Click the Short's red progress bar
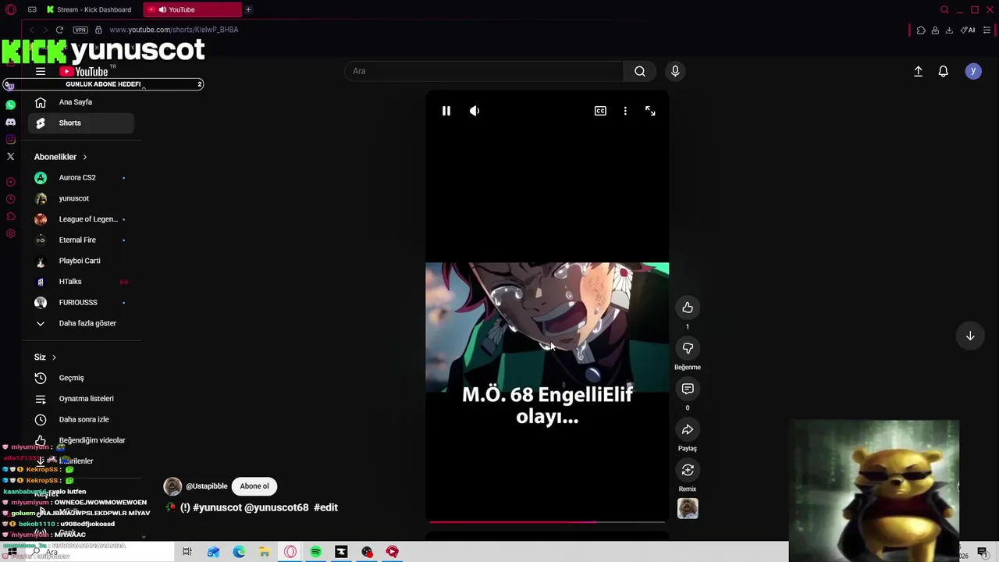Viewport: 999px width, 562px height. point(547,521)
